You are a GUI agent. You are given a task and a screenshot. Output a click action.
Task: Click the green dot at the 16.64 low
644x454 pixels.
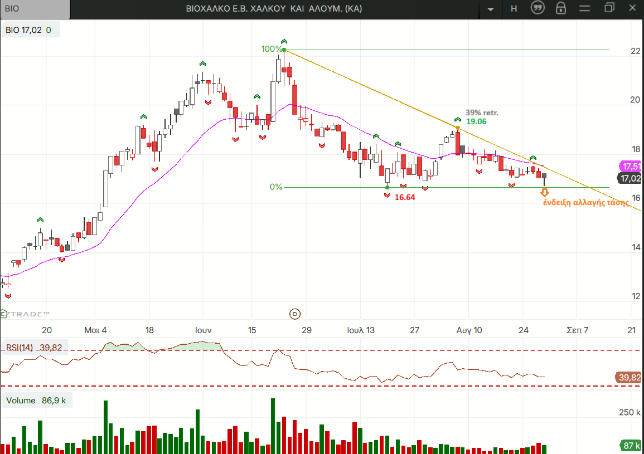pyautogui.click(x=388, y=188)
